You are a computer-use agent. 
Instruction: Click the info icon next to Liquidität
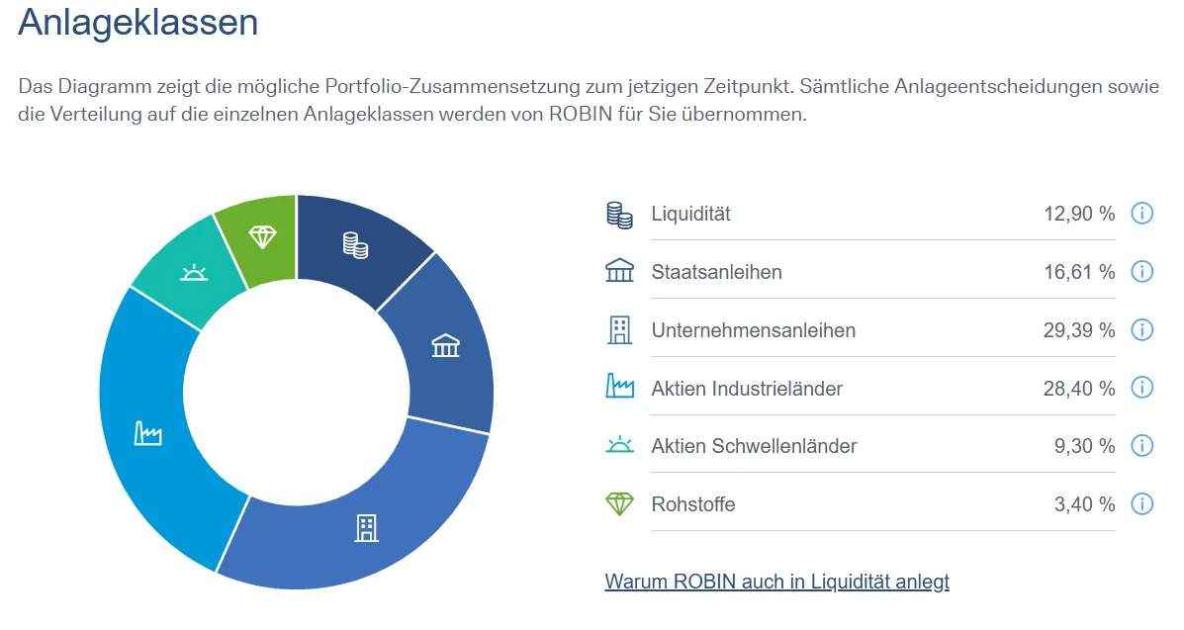pos(1141,214)
